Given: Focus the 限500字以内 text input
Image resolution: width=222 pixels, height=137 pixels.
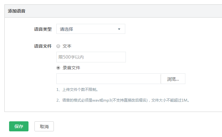Looking at the screenshot, I should [91, 57].
